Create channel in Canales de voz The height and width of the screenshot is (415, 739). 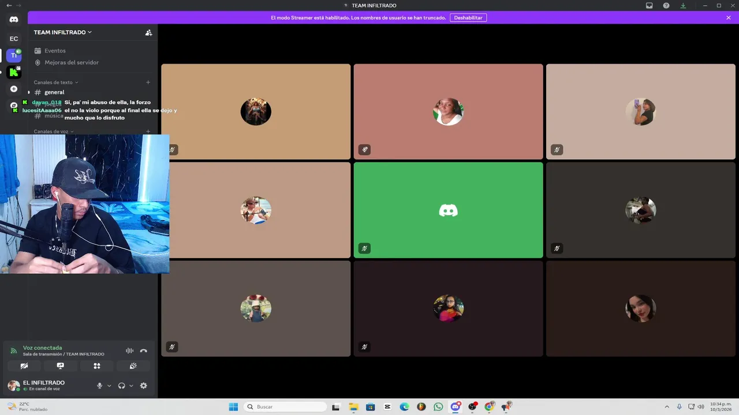coord(148,131)
